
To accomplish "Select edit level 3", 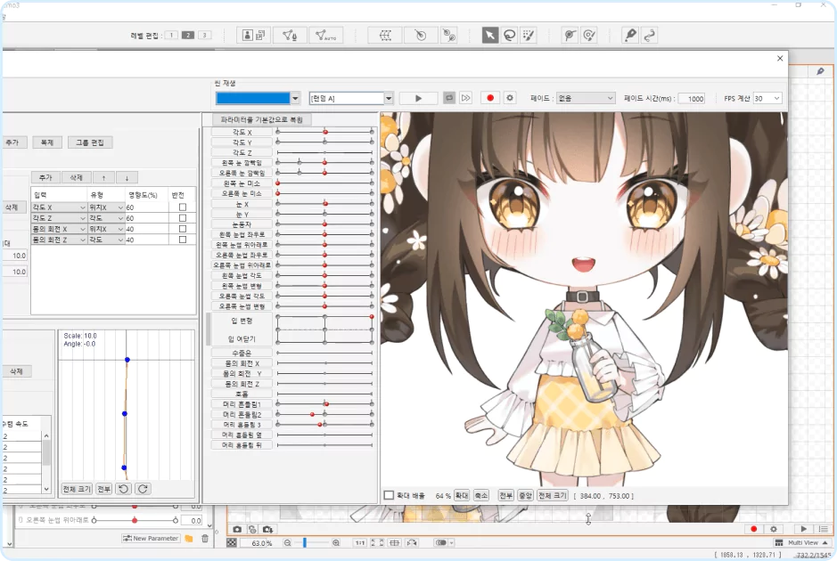I will tap(204, 36).
